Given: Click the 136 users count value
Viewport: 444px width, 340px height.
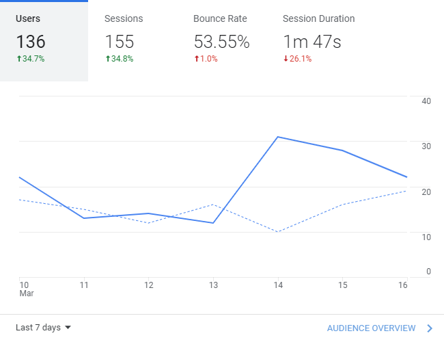Looking at the screenshot, I should [31, 42].
